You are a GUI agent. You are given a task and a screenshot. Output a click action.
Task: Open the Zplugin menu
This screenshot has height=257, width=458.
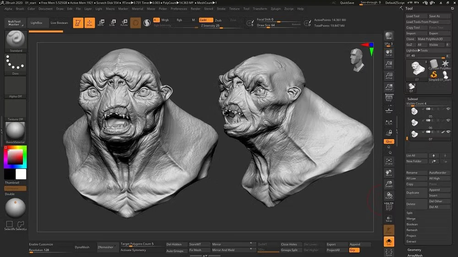point(276,9)
